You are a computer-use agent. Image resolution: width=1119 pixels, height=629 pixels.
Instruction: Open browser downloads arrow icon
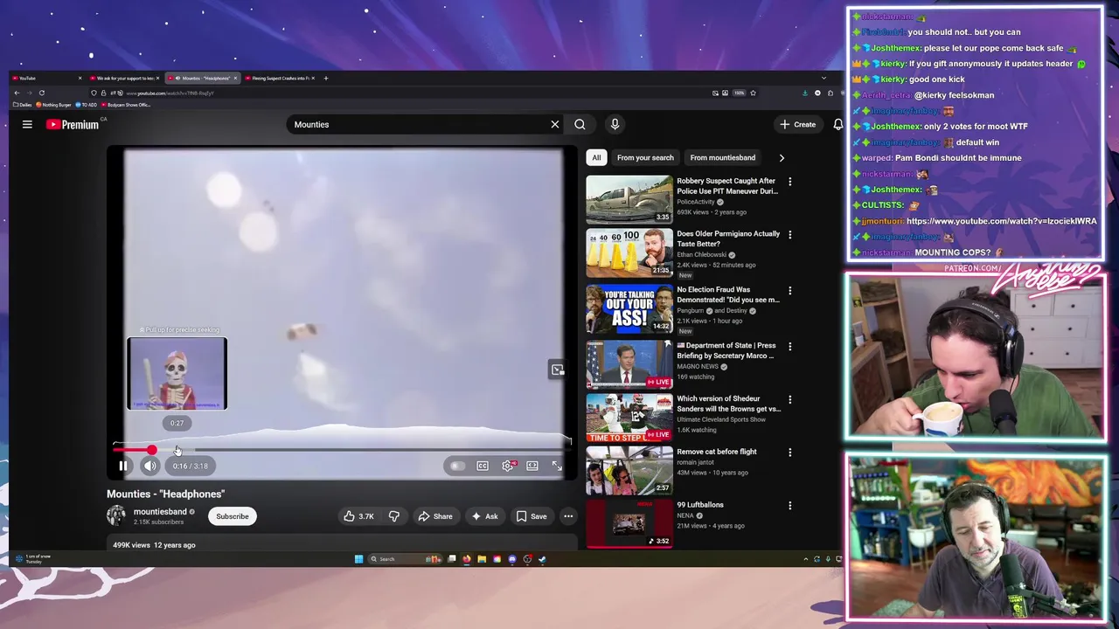[x=805, y=93]
